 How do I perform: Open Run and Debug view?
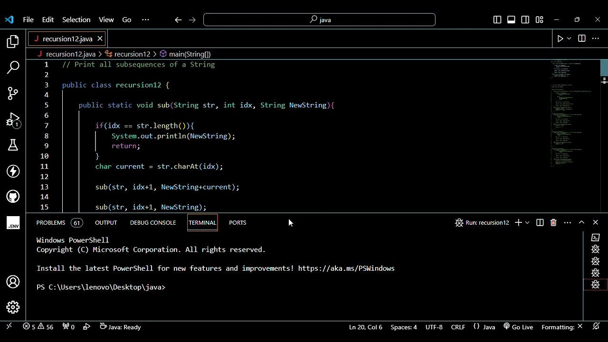coord(13,119)
